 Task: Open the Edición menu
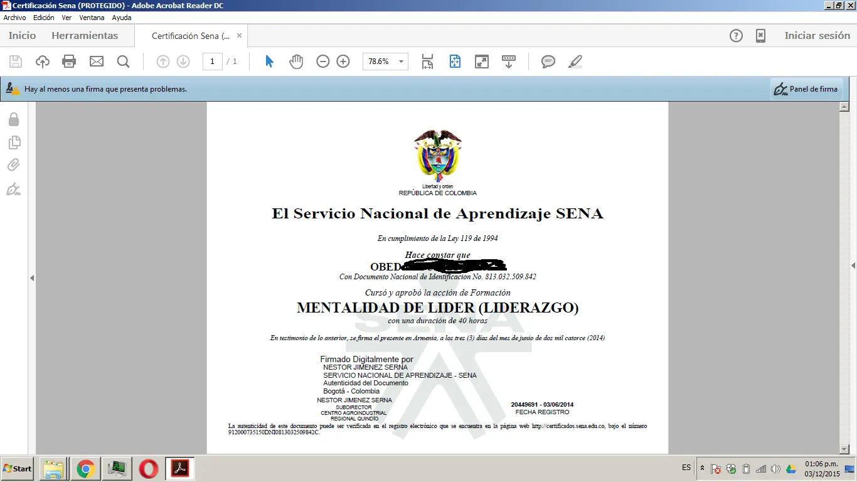click(44, 18)
